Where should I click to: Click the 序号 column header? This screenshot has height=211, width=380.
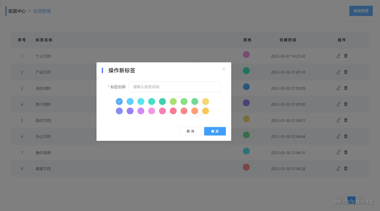pos(22,40)
